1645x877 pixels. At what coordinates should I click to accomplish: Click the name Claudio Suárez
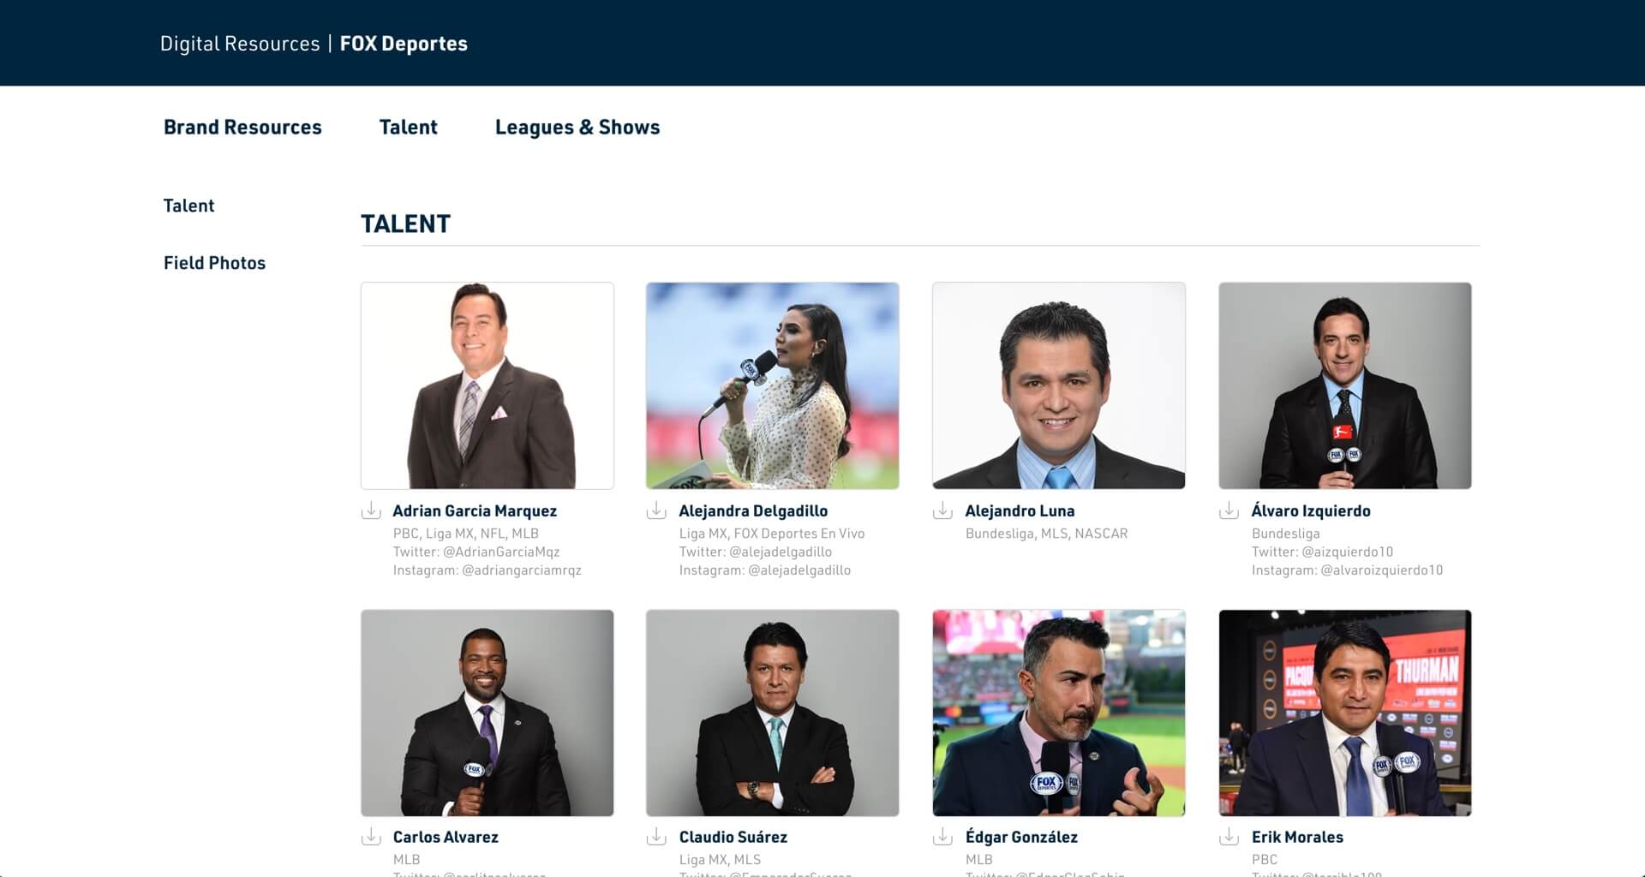pos(733,837)
